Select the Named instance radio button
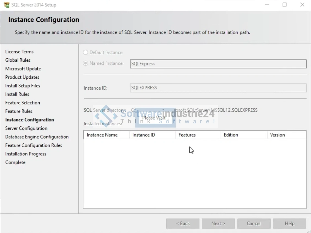Screen dimensions: 311x233 pos(86,63)
